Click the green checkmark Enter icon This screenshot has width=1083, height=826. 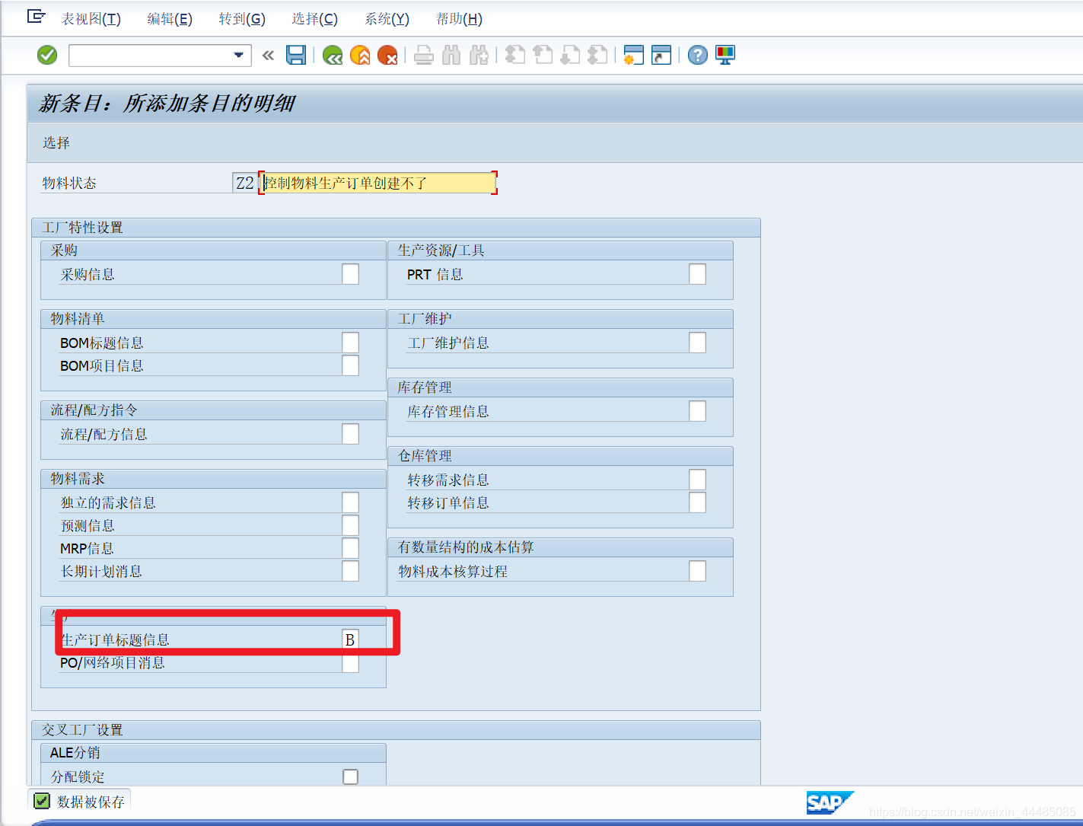pyautogui.click(x=47, y=55)
